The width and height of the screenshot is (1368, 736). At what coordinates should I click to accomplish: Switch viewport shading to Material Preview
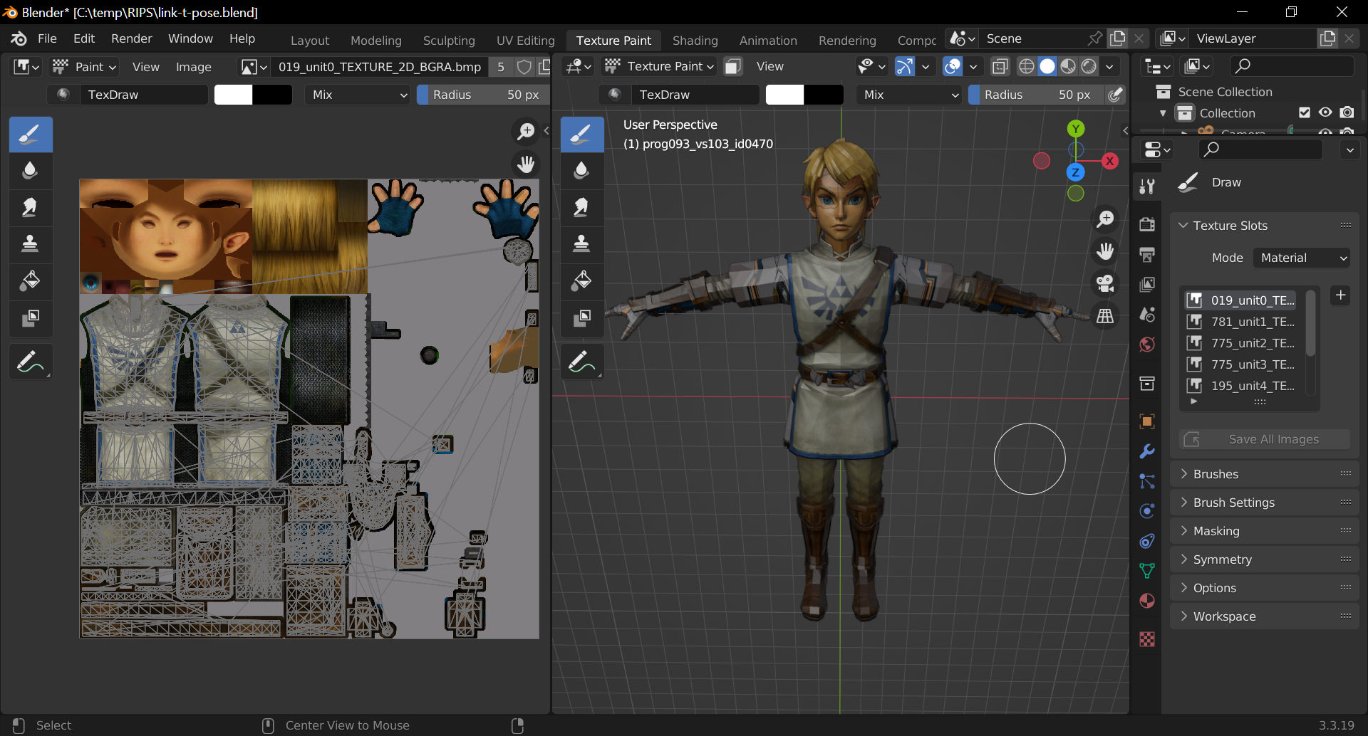click(x=1068, y=66)
